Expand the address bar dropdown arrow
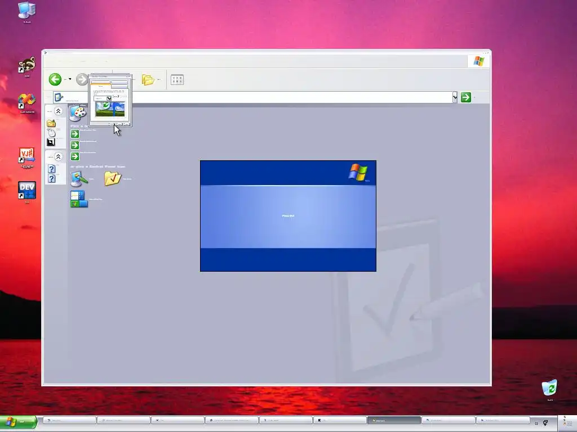Viewport: 577px width, 432px height. (455, 97)
